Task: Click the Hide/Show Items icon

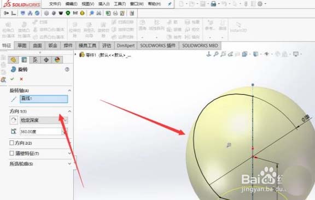Action: pyautogui.click(x=266, y=54)
